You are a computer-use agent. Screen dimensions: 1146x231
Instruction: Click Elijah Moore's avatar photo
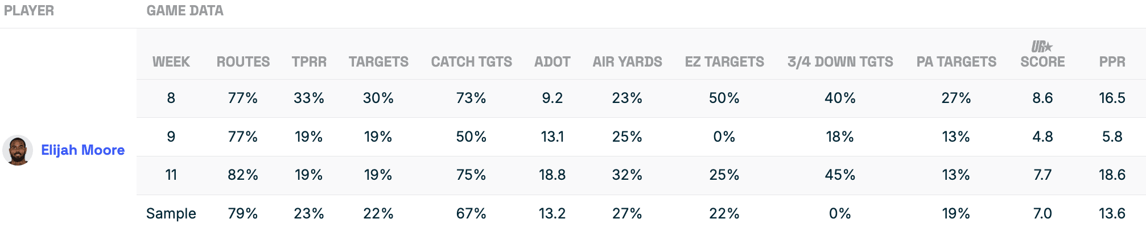tap(18, 150)
